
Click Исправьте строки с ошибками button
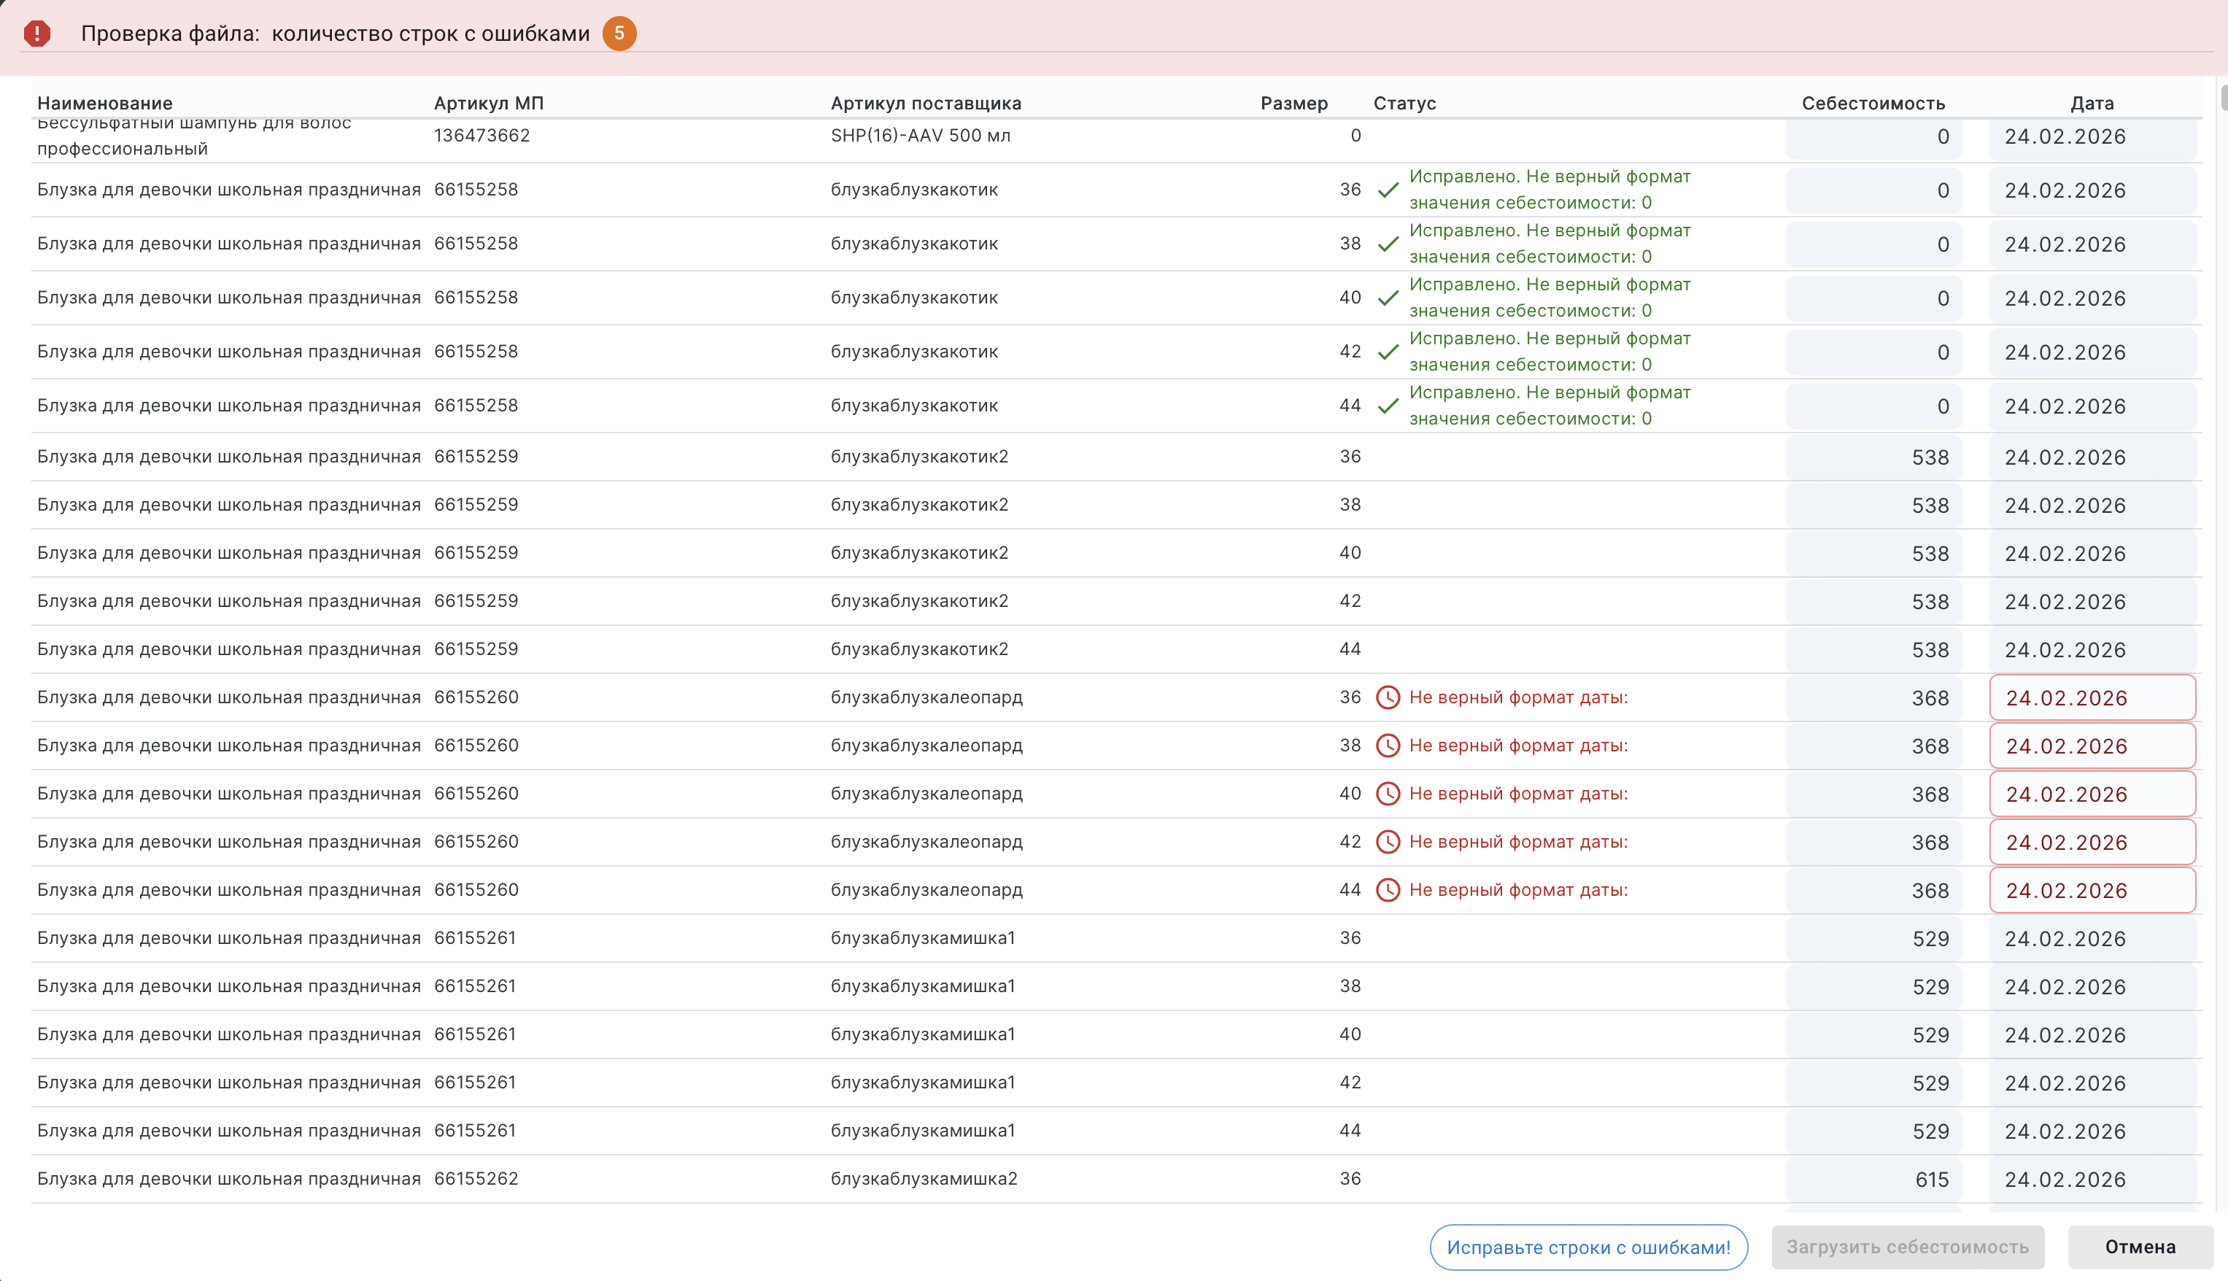pos(1587,1247)
